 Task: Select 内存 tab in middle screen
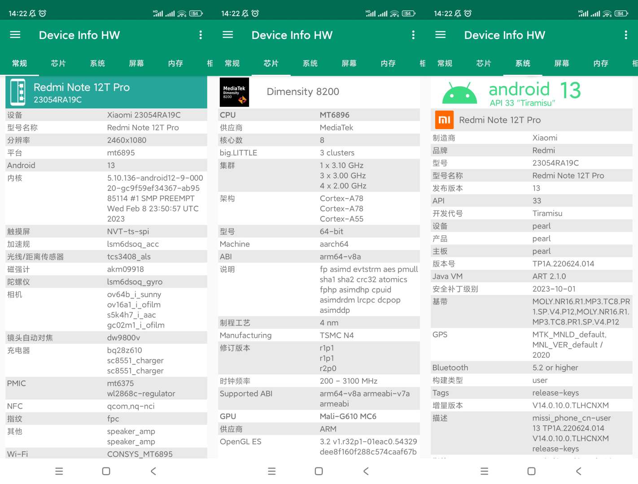(x=388, y=63)
